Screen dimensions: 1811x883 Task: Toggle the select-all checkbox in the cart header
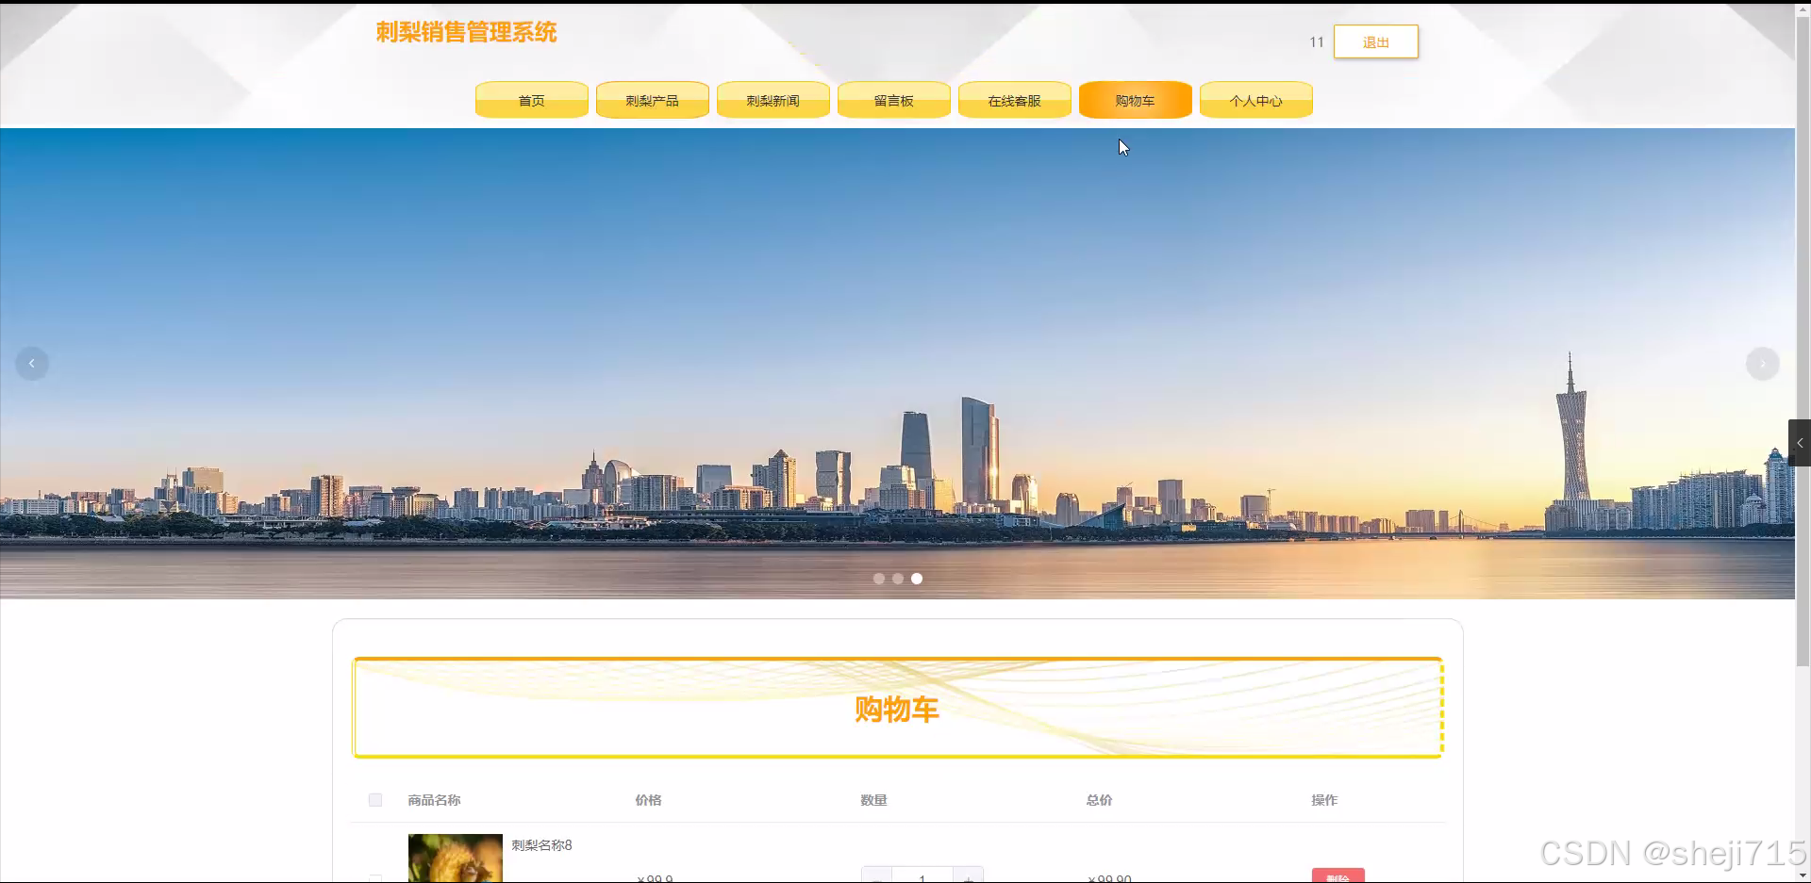[375, 799]
